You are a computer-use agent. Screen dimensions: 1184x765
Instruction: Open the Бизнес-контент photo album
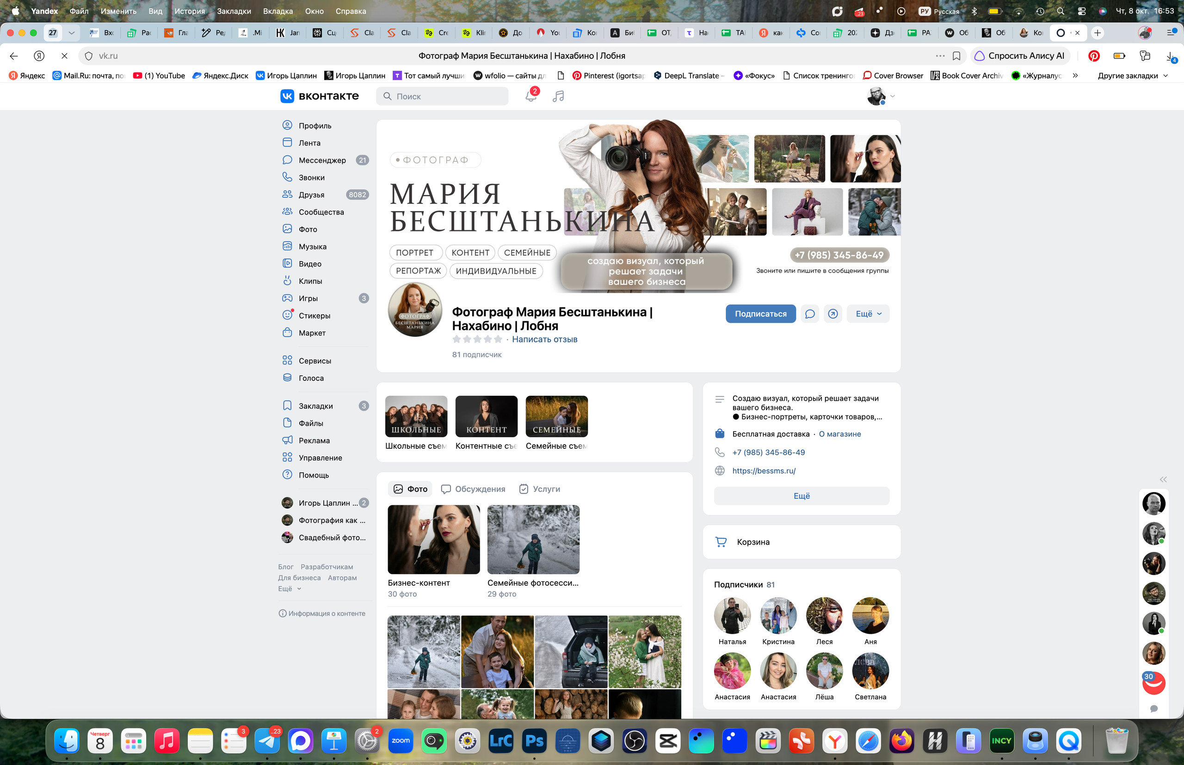433,540
